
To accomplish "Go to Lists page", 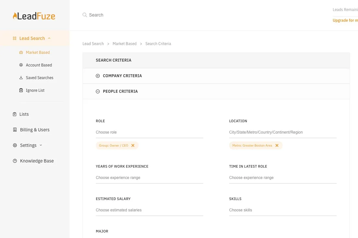I will [24, 114].
